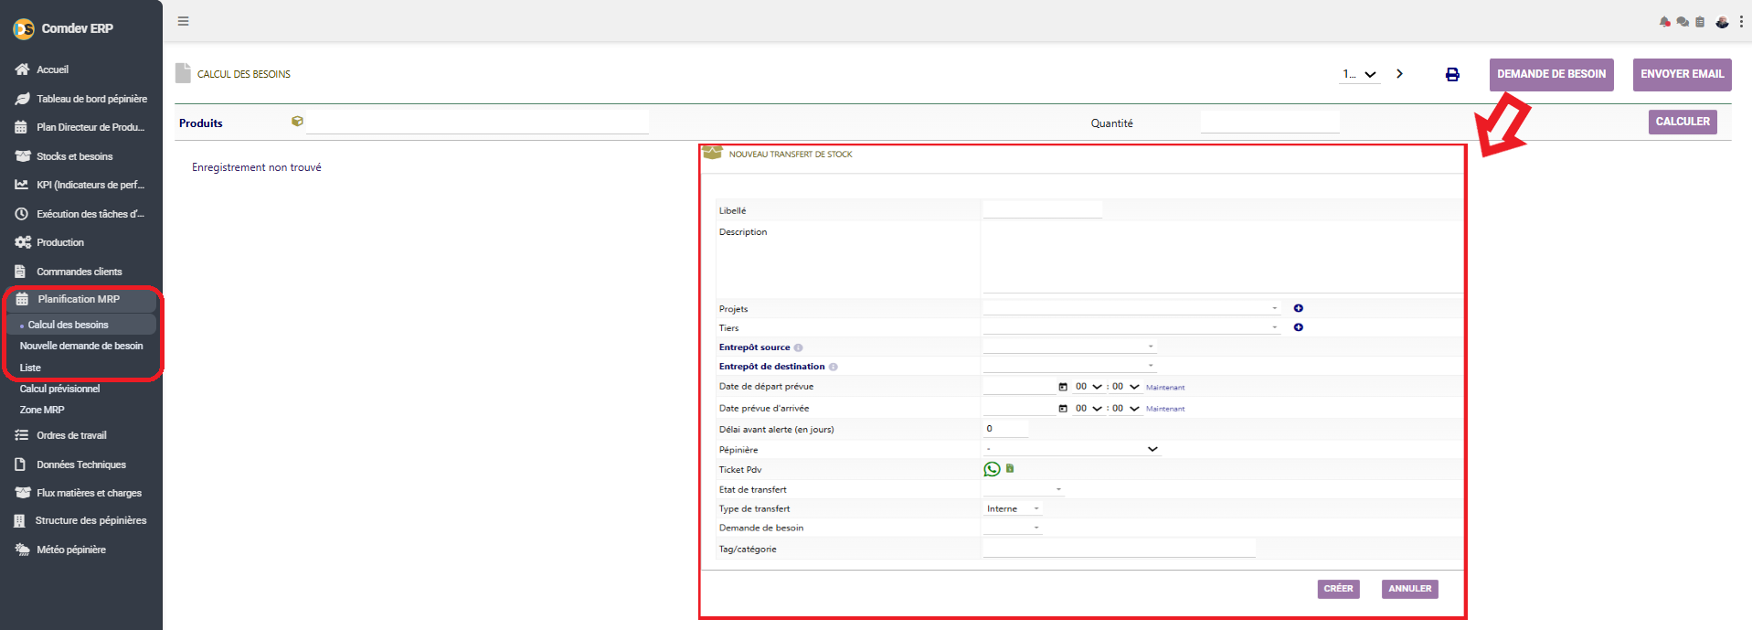Select the Liste submenu
This screenshot has height=630, width=1752.
pos(30,368)
